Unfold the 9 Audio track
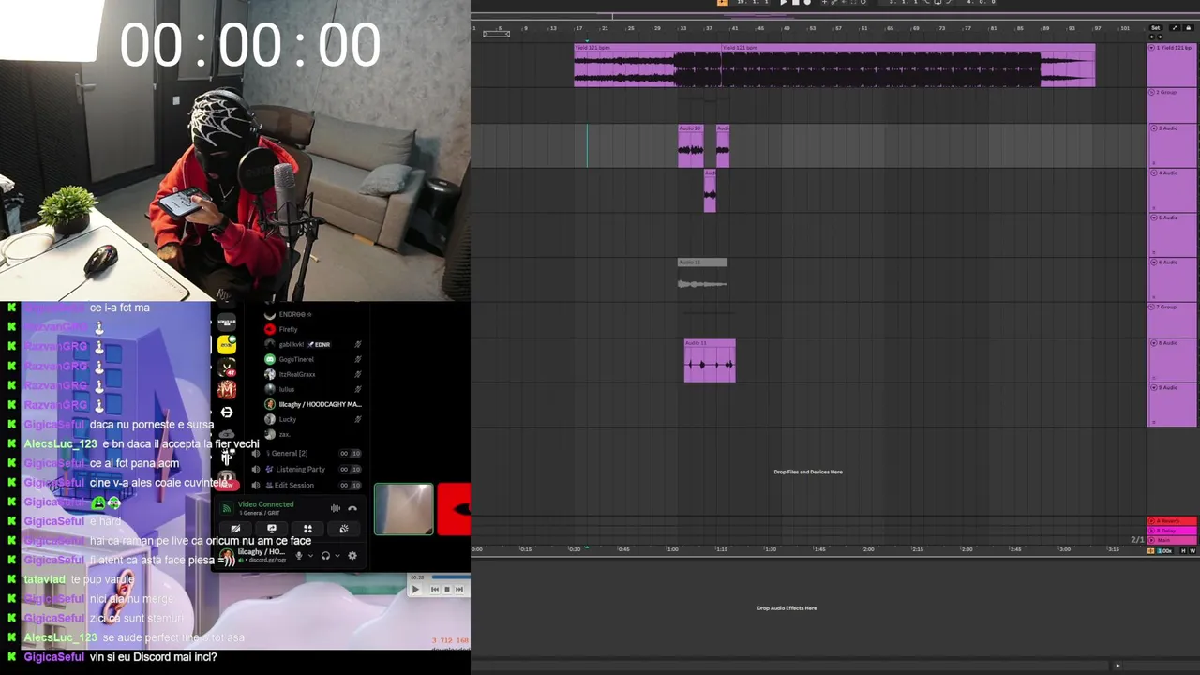Screen dimensions: 1200x675 pos(1153,387)
